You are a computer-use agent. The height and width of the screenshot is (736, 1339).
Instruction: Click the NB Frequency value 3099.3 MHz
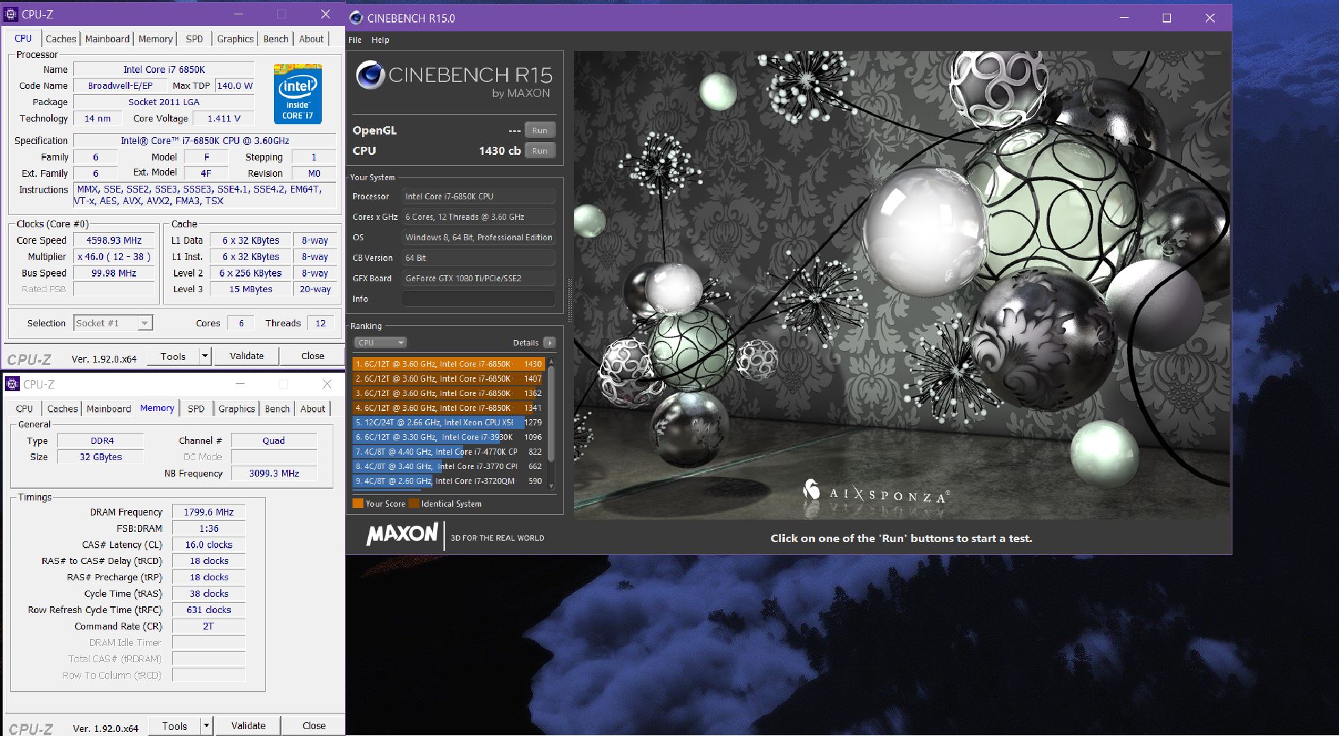click(274, 473)
